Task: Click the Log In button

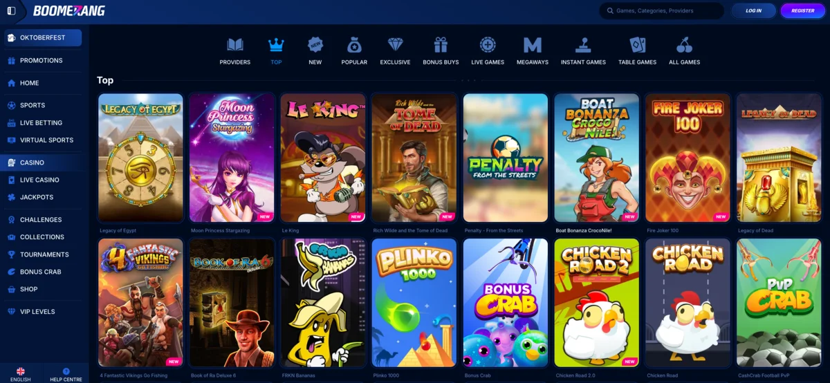Action: pos(753,10)
